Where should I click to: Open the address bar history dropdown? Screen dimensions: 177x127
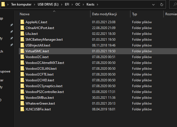pos(153,5)
